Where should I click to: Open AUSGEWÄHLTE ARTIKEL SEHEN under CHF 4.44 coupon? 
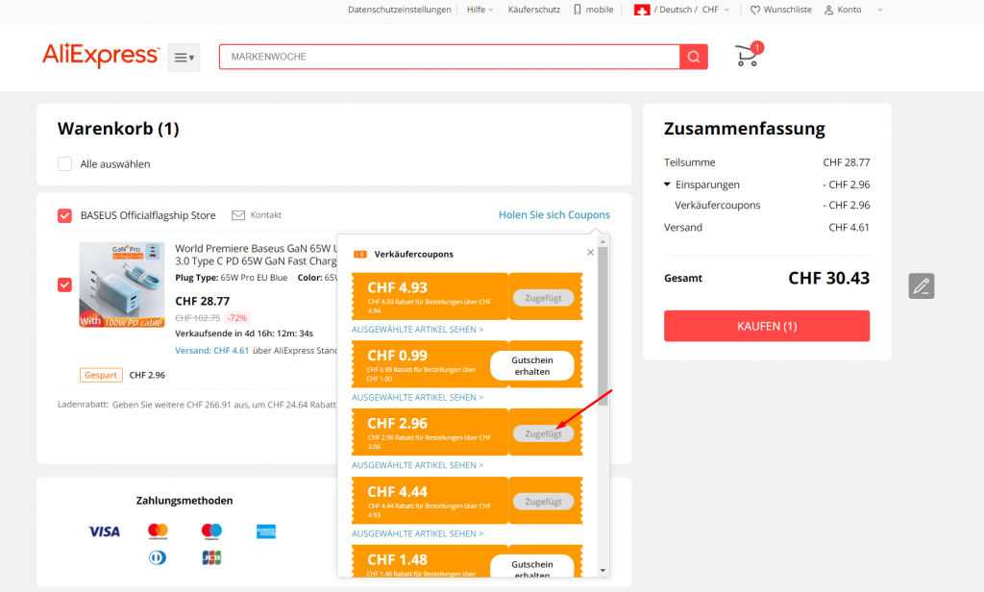(417, 533)
